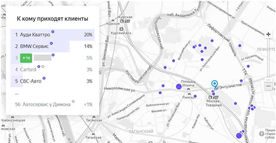Click the Золоторожская наб. street label
Image resolution: width=276 pixels, height=143 pixels.
(159, 33)
